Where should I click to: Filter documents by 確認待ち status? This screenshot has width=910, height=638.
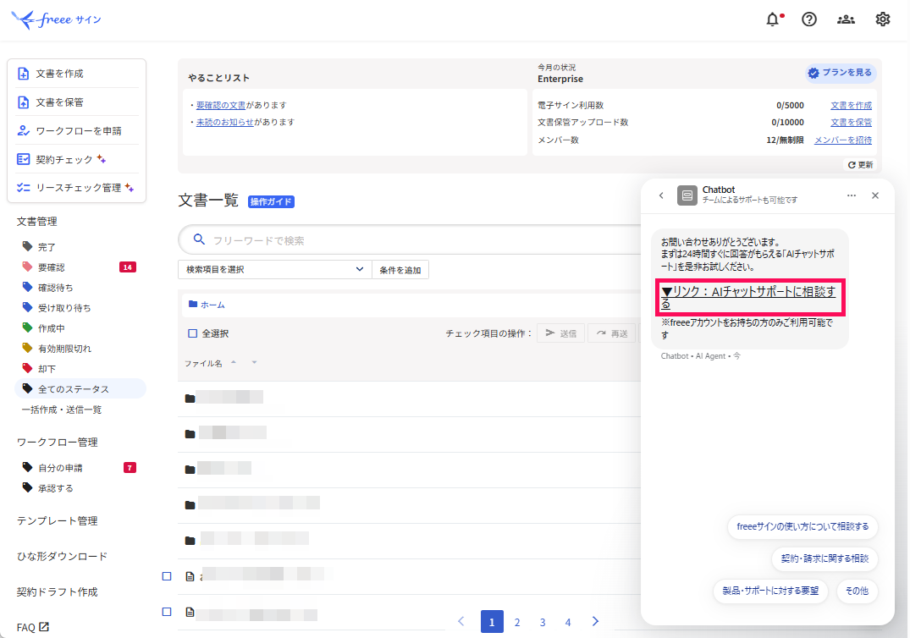[x=55, y=288]
